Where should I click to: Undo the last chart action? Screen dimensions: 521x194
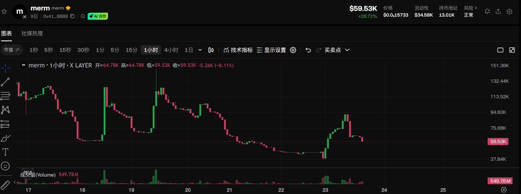coord(308,50)
